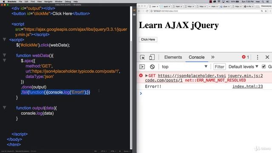Open the Navigate menu

coord(48,1)
